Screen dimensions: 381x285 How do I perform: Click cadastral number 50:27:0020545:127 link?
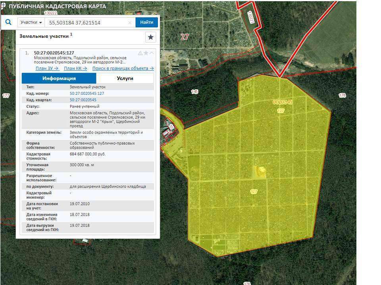tap(87, 93)
